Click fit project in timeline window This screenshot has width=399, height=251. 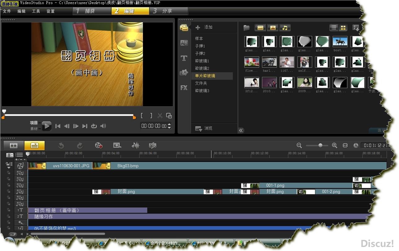345,145
